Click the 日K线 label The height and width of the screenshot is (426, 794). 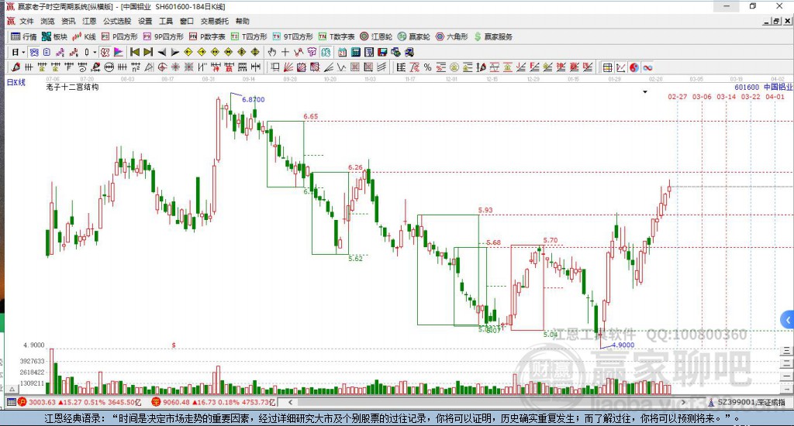pos(16,82)
